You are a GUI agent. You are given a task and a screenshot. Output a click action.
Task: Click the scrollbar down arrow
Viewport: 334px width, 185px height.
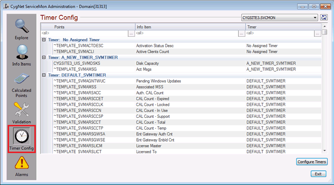[324, 151]
